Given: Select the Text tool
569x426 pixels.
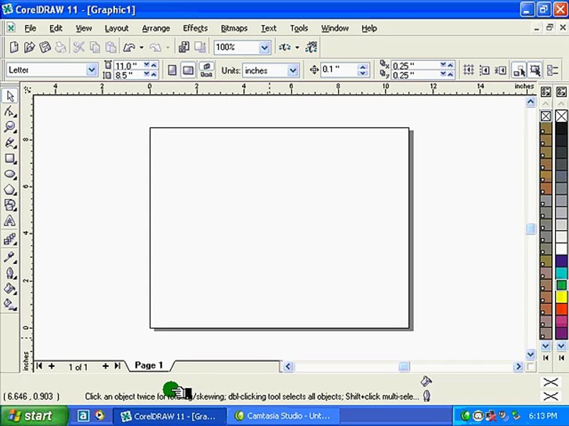Looking at the screenshot, I should point(10,221).
